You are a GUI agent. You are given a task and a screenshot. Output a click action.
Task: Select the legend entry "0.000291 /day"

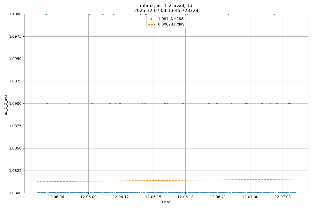[x=171, y=24]
